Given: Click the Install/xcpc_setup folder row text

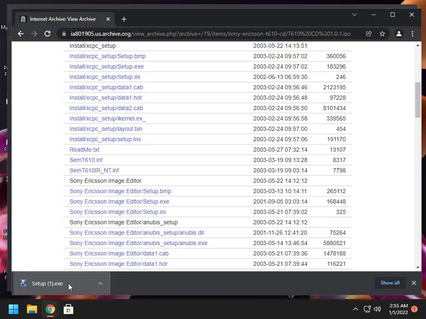Looking at the screenshot, I should pos(92,46).
